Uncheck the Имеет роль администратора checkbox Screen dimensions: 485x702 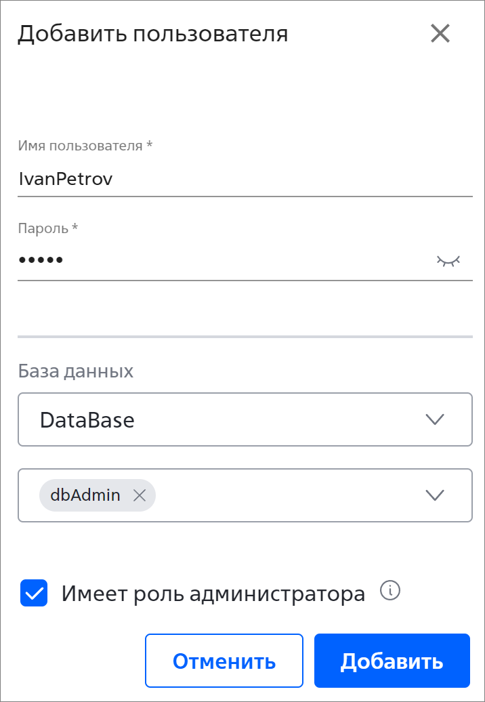pos(34,593)
